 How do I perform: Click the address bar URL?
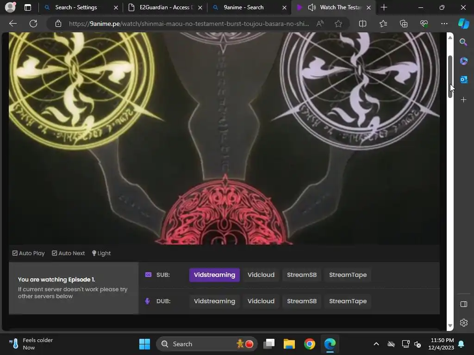point(189,24)
